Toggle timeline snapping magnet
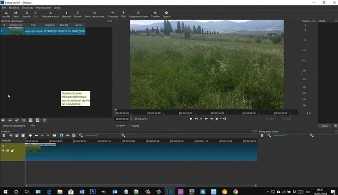 point(61,135)
